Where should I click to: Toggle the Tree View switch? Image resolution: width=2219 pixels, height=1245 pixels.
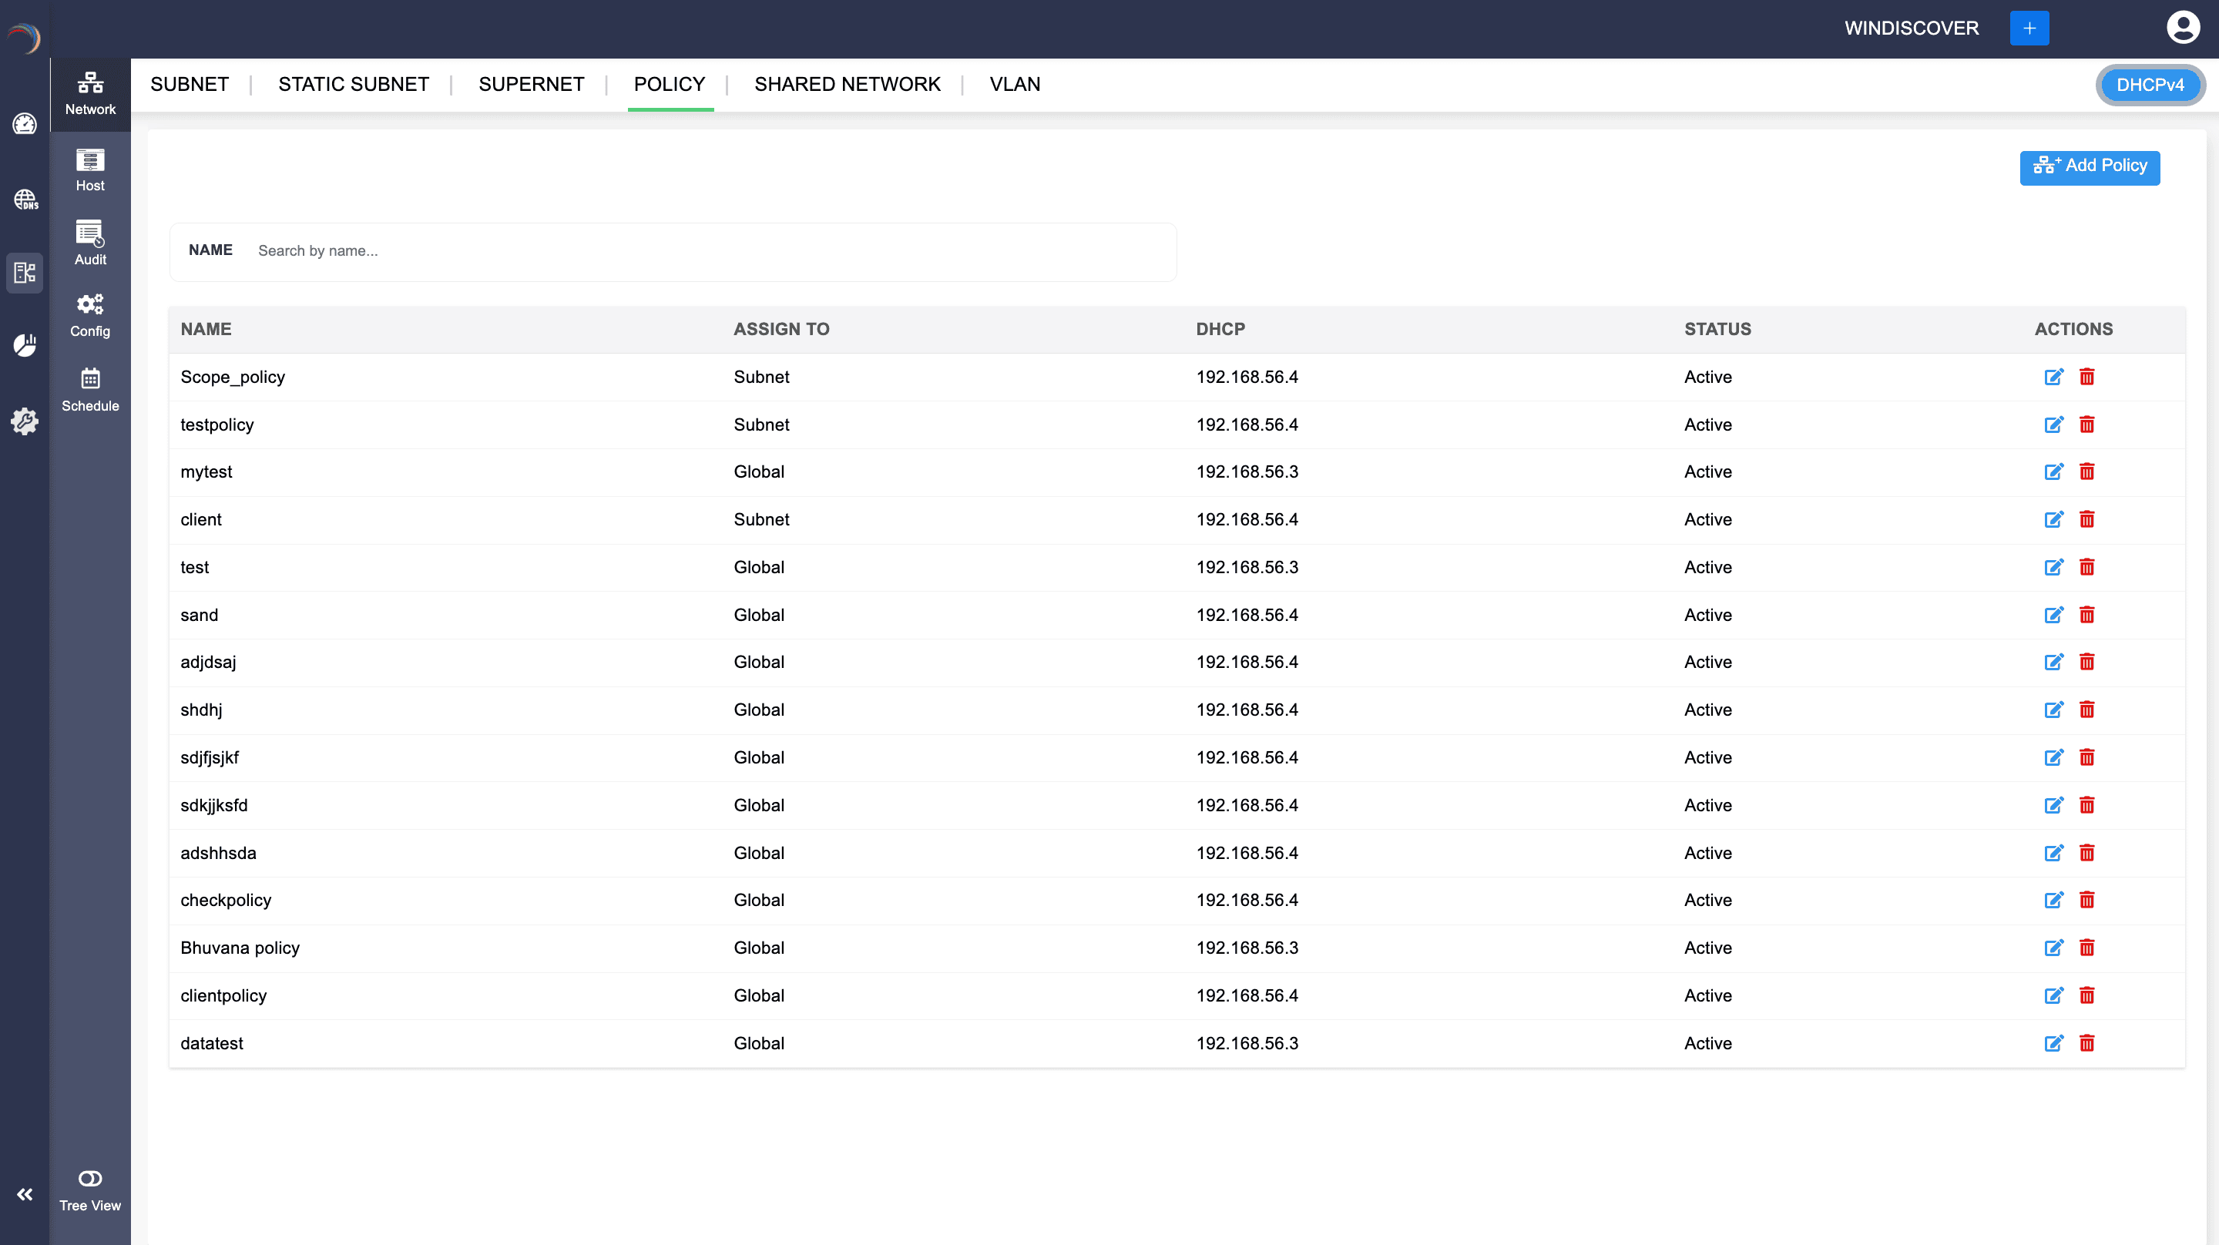point(89,1179)
